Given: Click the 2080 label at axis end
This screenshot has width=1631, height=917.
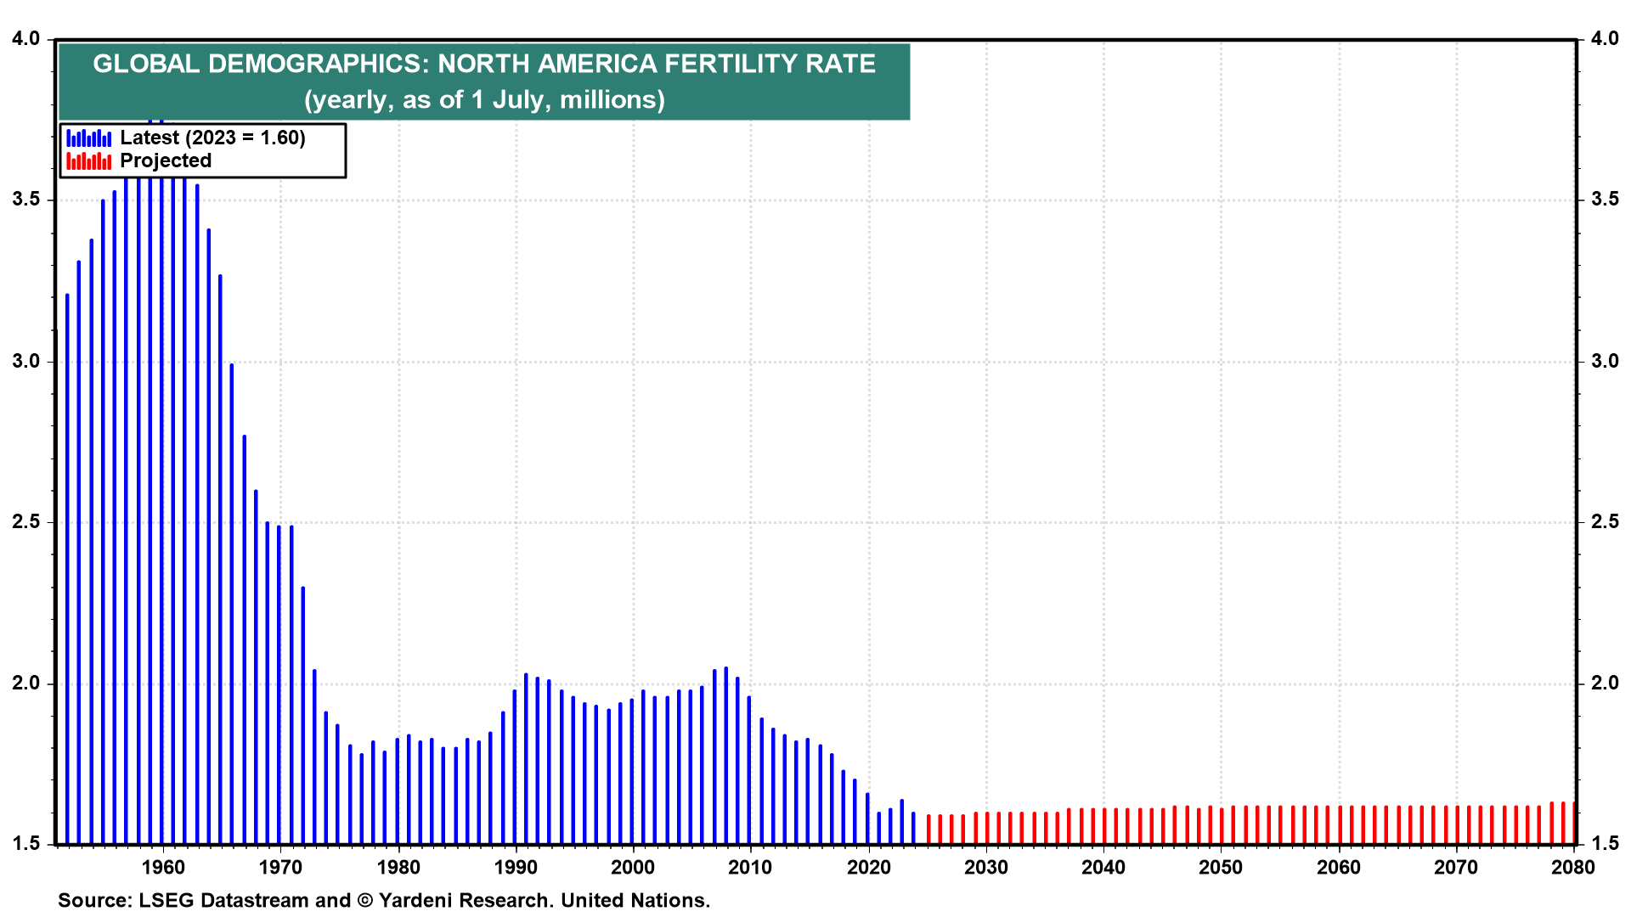Looking at the screenshot, I should pyautogui.click(x=1573, y=867).
